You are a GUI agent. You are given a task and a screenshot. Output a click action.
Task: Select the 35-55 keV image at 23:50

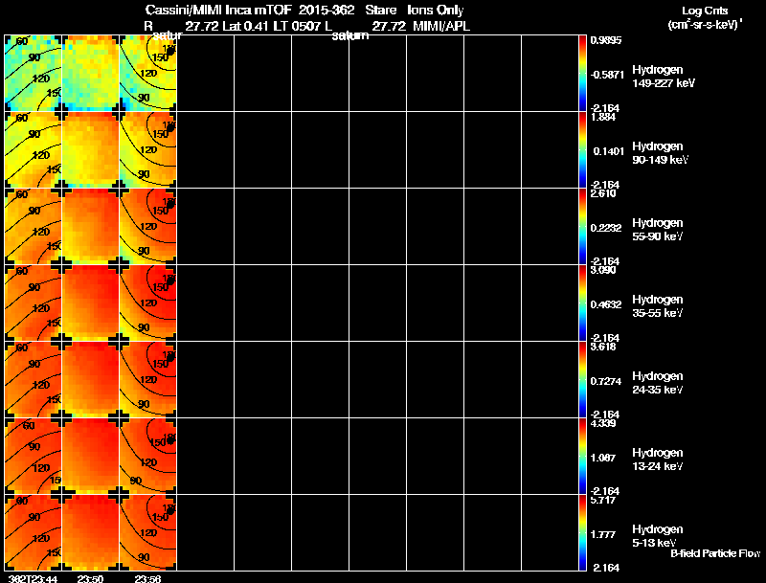tap(90, 303)
